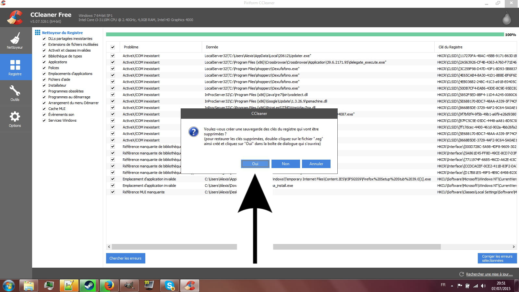Toggle the Polices checkbox
The width and height of the screenshot is (519, 292).
tap(44, 68)
